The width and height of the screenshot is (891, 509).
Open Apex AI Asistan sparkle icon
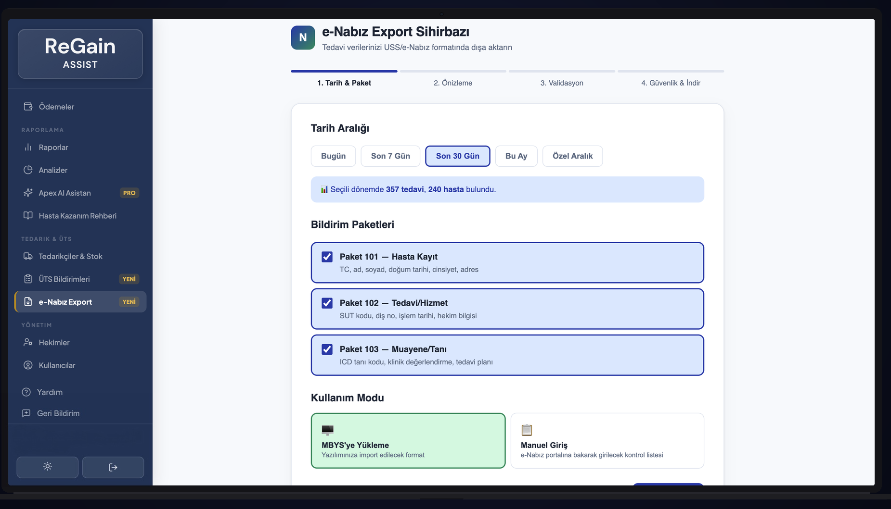(x=28, y=193)
